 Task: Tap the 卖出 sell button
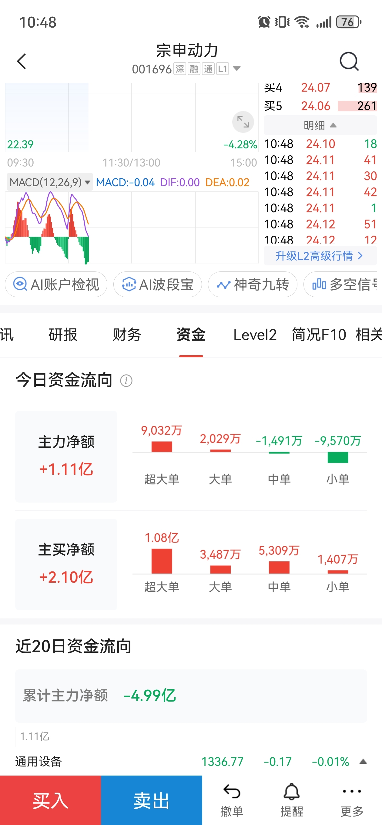pyautogui.click(x=152, y=800)
